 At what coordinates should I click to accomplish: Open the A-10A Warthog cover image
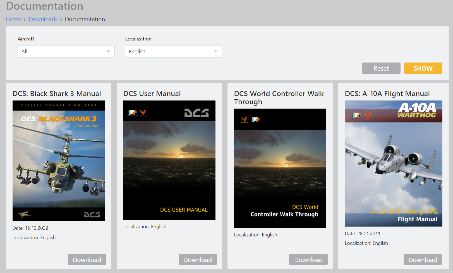point(394,164)
